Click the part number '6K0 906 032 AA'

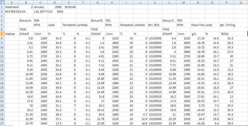(15, 11)
